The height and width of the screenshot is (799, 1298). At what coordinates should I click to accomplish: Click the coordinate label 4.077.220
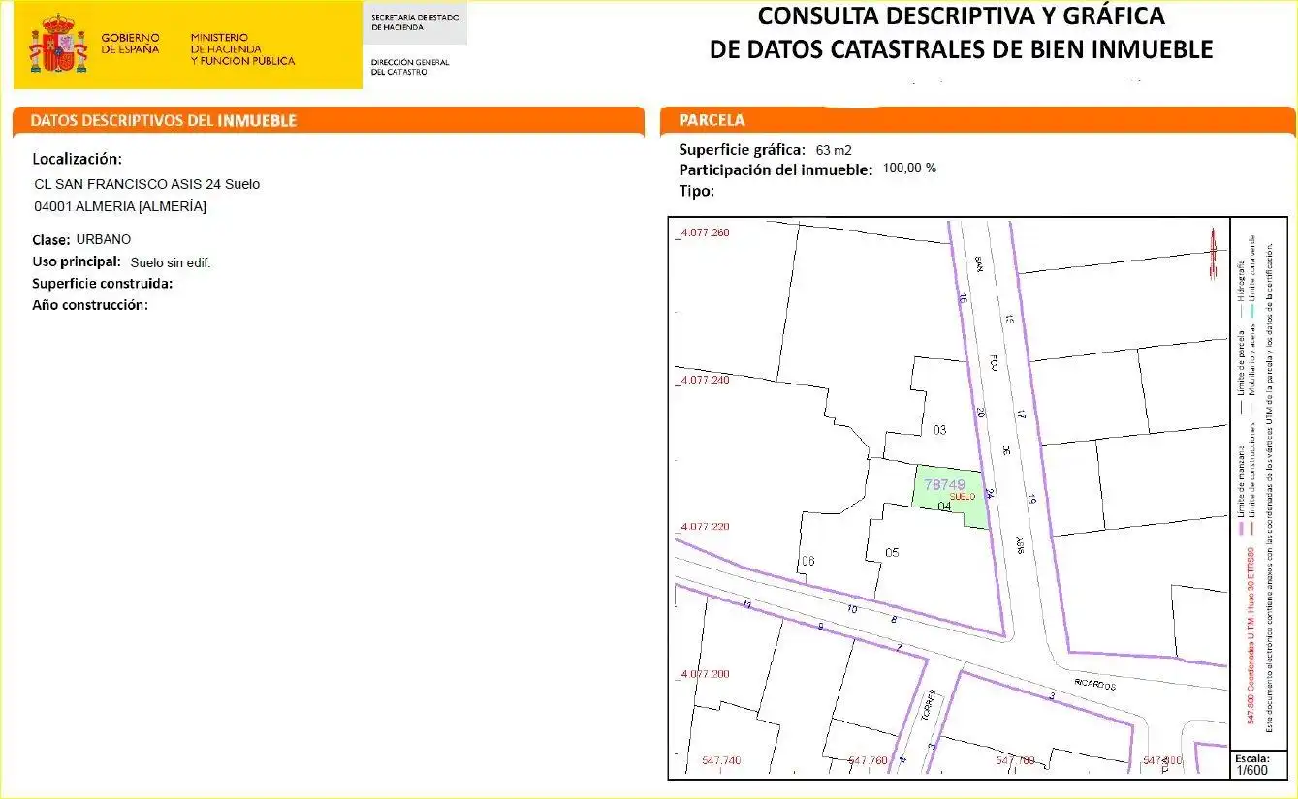tap(704, 527)
